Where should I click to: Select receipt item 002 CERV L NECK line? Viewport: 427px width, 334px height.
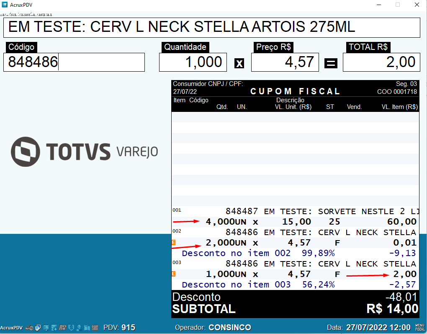(295, 232)
